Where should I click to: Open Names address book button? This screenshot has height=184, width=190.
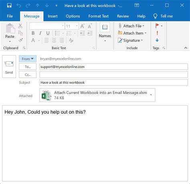pyautogui.click(x=105, y=32)
